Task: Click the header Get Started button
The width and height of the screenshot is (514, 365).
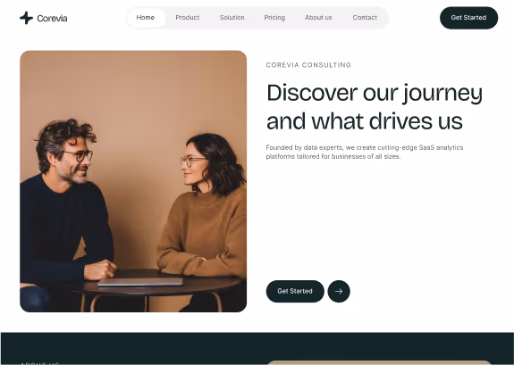Action: (468, 18)
